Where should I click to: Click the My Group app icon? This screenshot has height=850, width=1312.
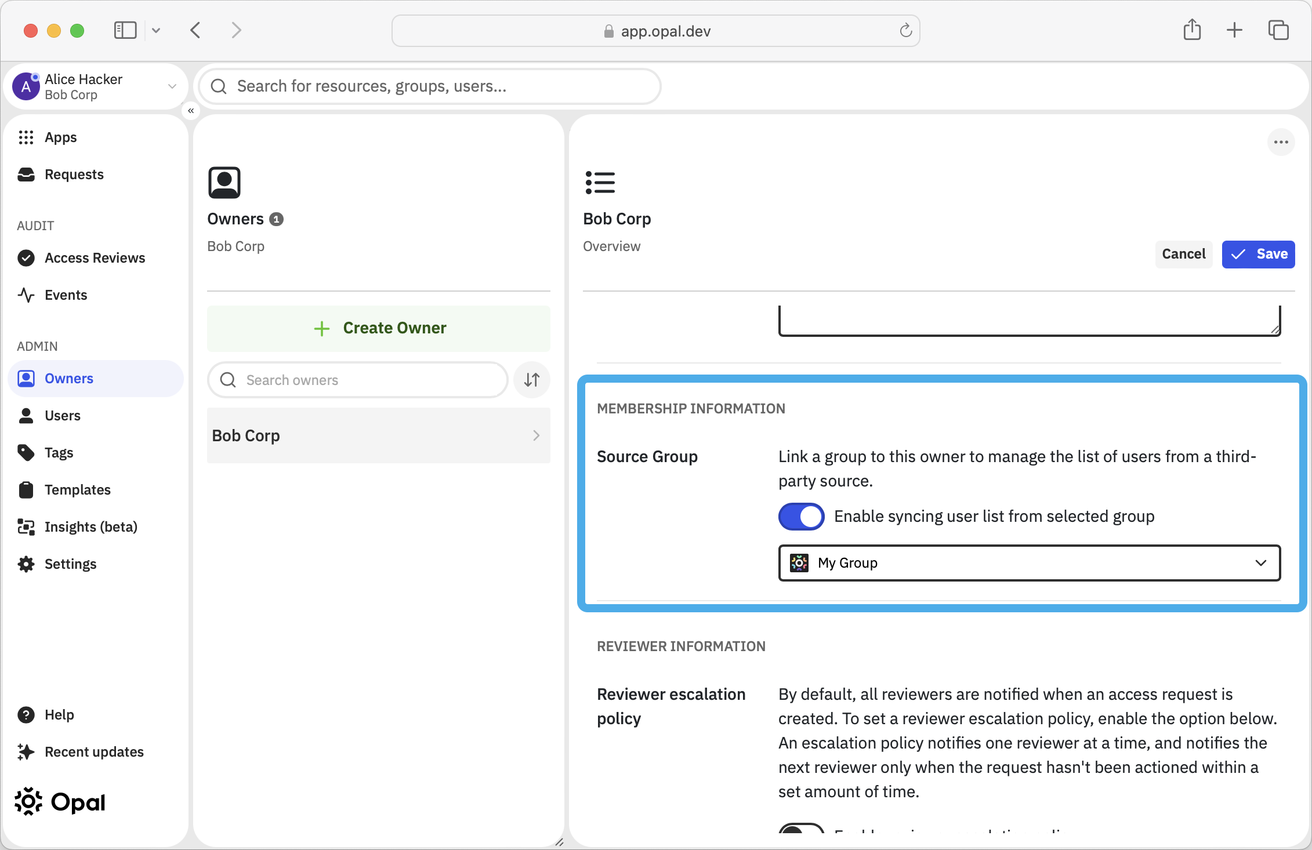coord(799,563)
